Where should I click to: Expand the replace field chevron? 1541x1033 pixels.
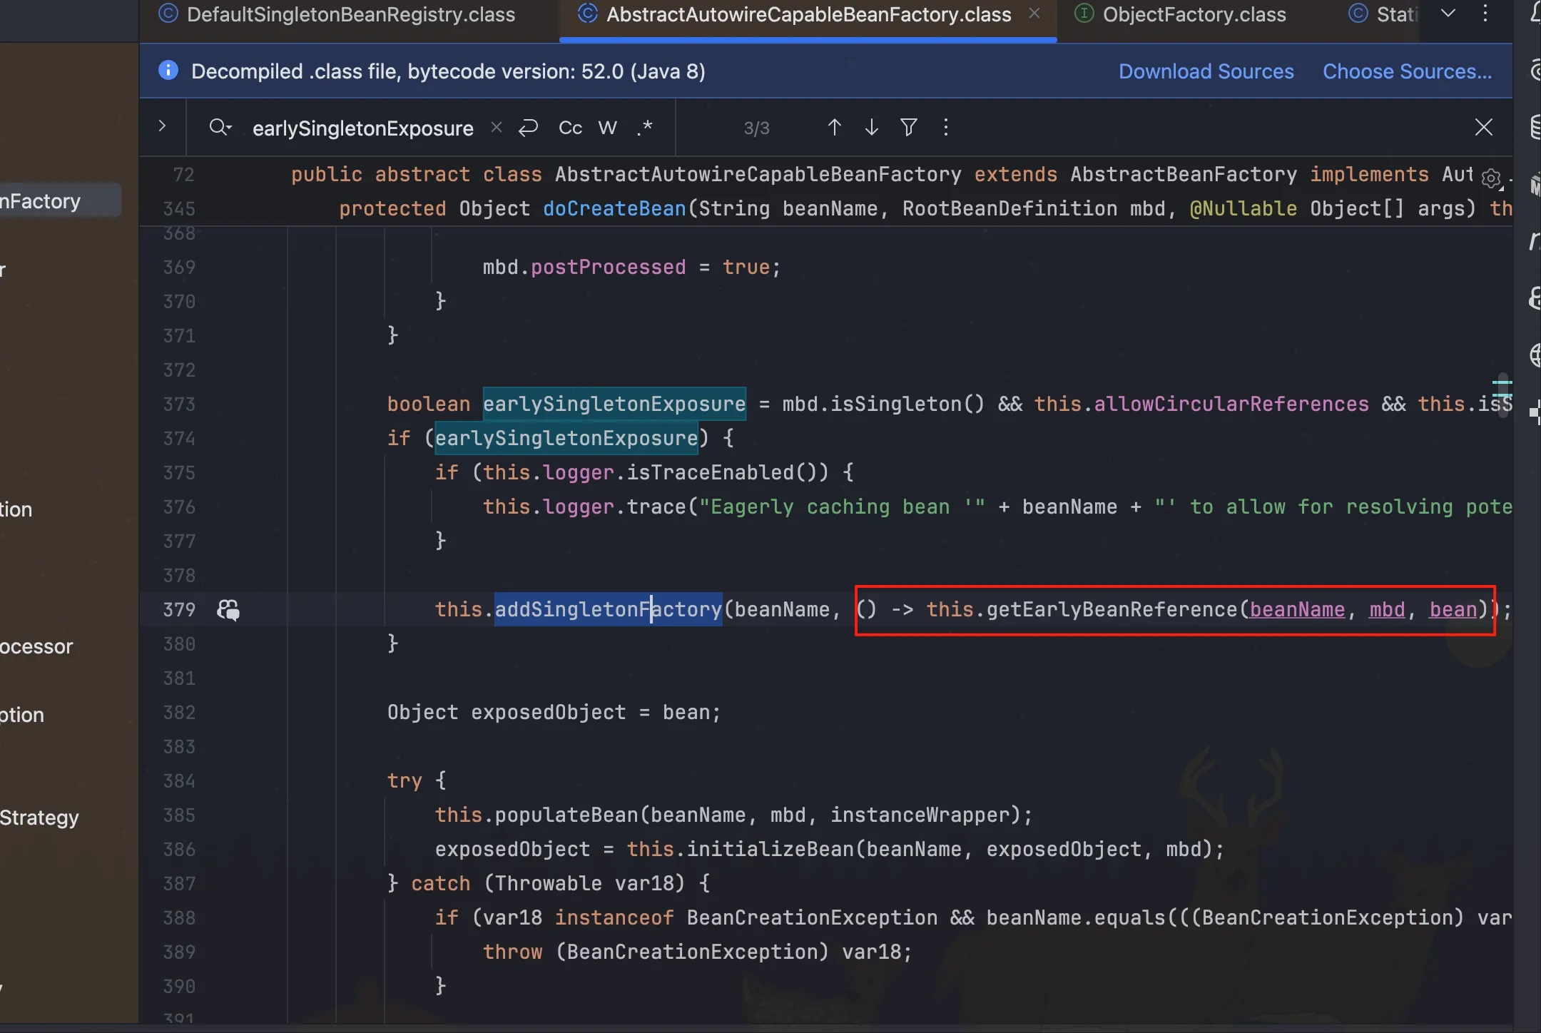tap(162, 126)
